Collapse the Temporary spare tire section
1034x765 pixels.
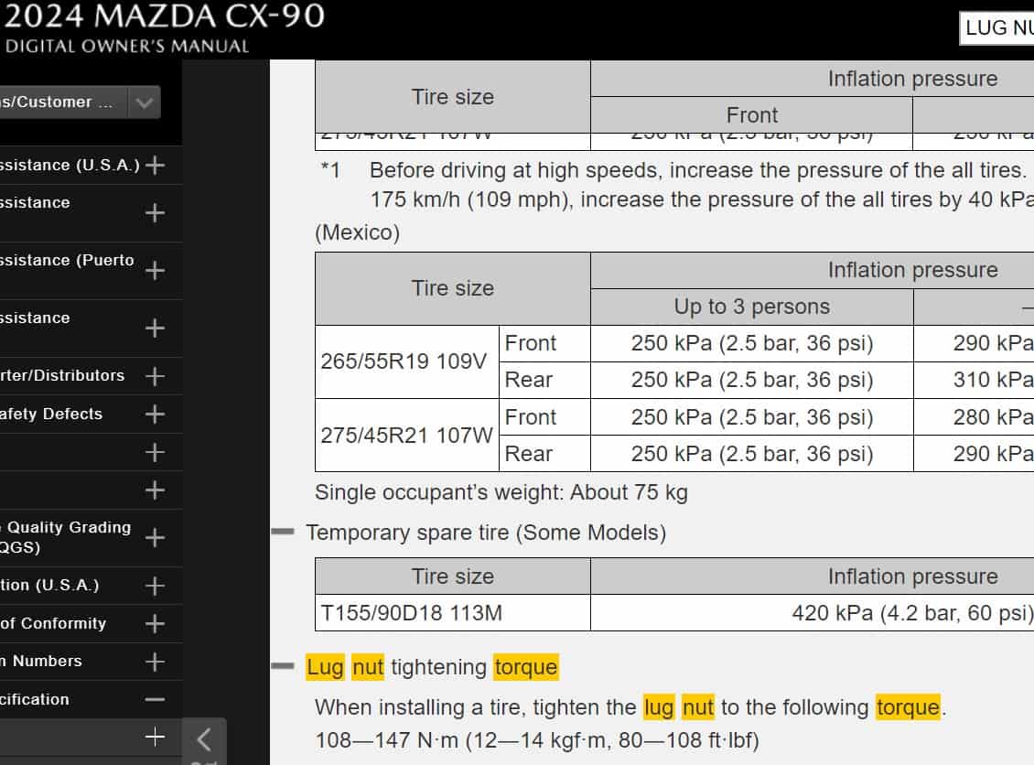pyautogui.click(x=283, y=532)
